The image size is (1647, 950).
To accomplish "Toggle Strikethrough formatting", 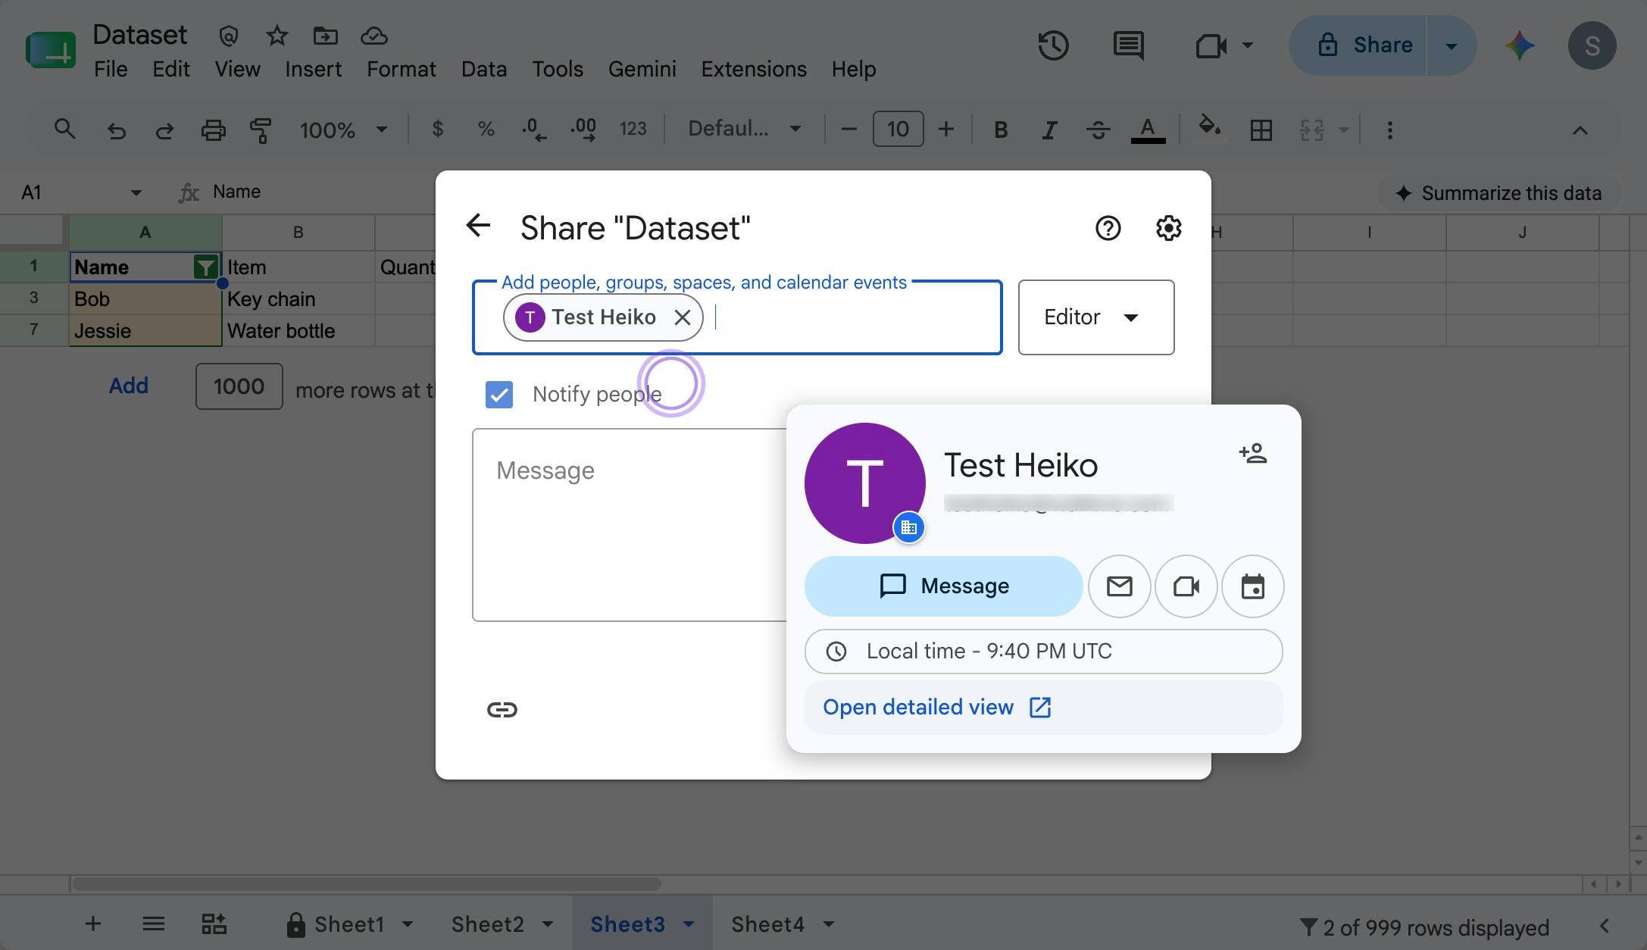I will (1098, 130).
